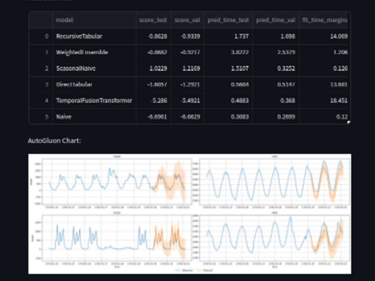Select the WeightedEnsemble model cell
This screenshot has height=281, width=375.
coord(94,52)
